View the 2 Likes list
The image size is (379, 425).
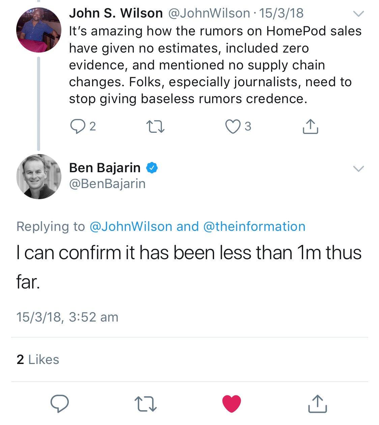coord(38,360)
